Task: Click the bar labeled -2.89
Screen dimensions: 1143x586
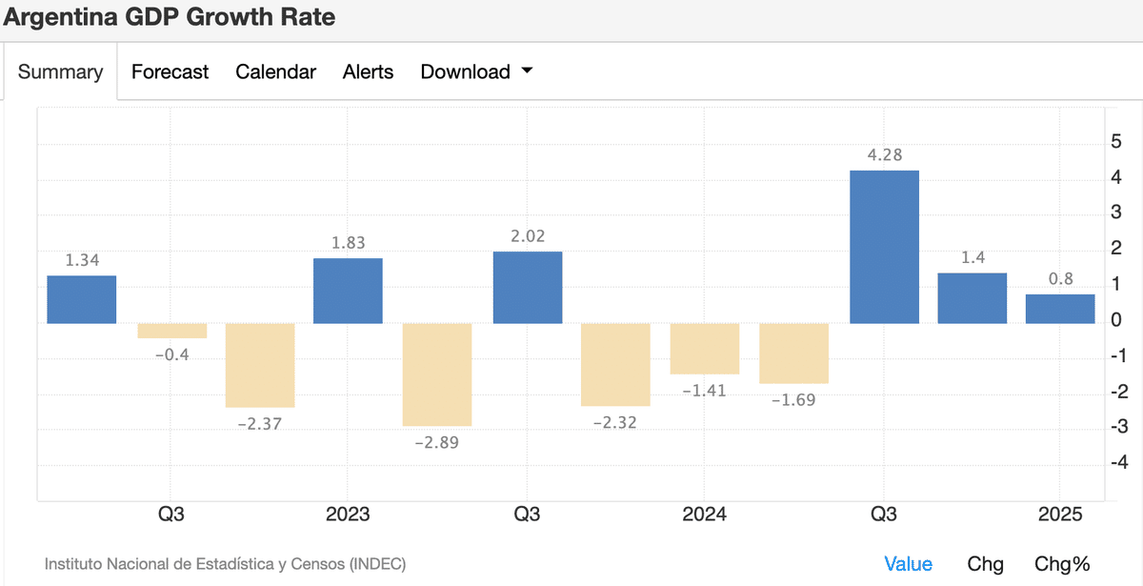Action: [437, 374]
